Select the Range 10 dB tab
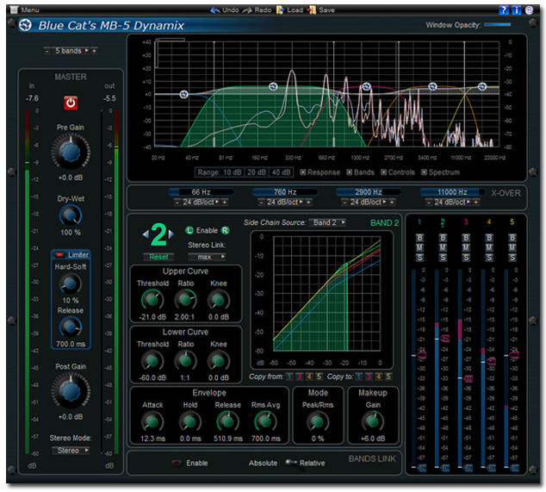The height and width of the screenshot is (492, 546). tap(220, 172)
